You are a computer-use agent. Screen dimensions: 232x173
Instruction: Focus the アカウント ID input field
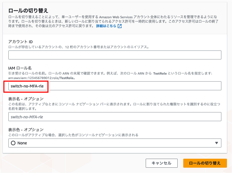tap(115, 55)
